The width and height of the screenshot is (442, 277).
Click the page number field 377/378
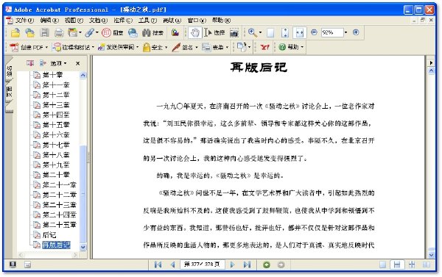point(202,265)
